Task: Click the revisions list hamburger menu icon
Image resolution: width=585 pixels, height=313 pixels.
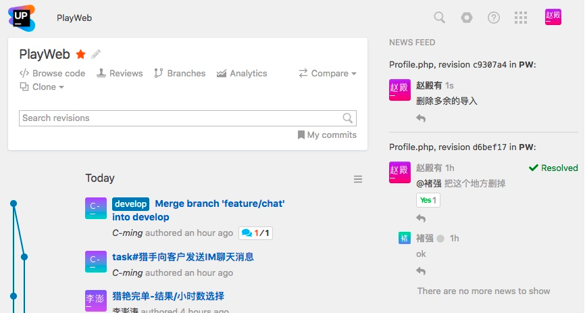Action: pos(358,179)
